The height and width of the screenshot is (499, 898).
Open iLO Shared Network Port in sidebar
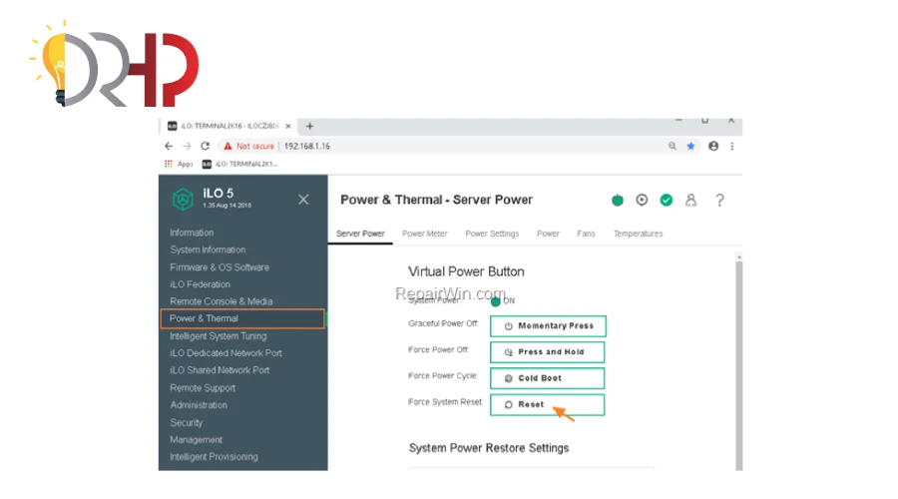[220, 370]
